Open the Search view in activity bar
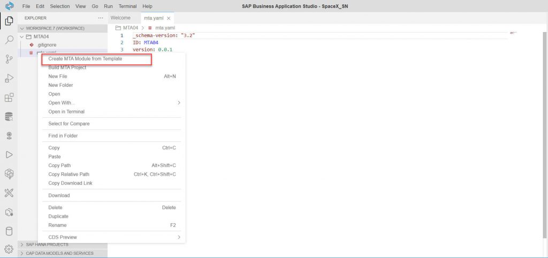This screenshot has width=548, height=258. coord(9,40)
